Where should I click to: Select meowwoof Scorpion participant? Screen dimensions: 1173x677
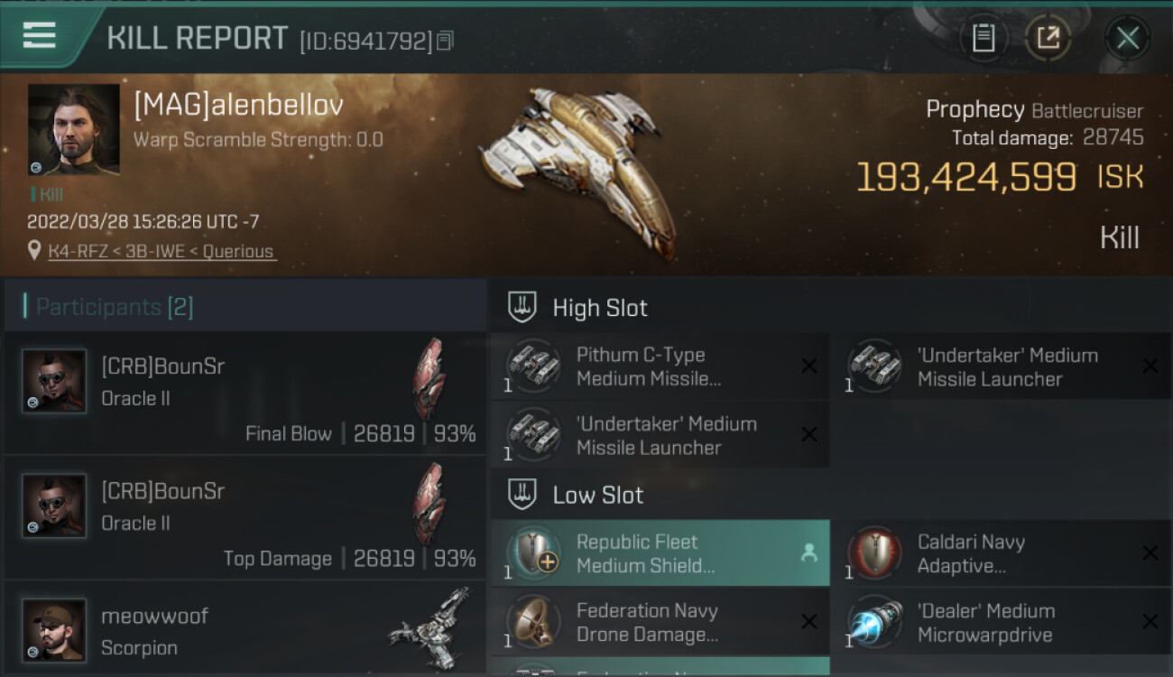tap(245, 628)
